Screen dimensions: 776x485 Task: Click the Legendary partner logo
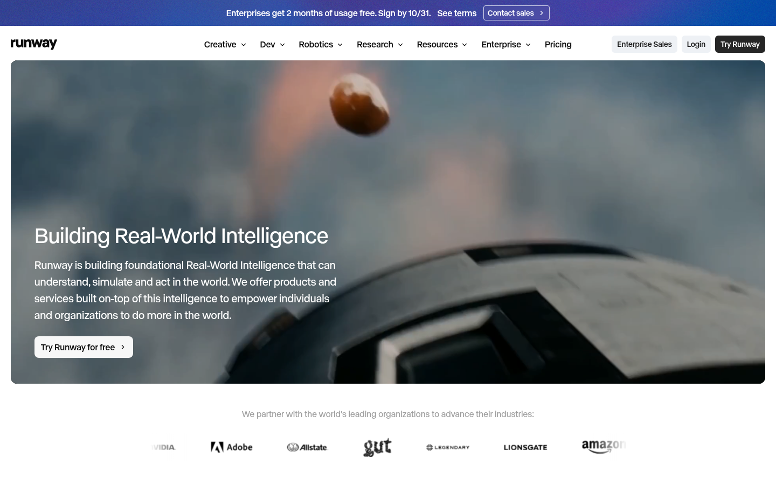(x=448, y=447)
